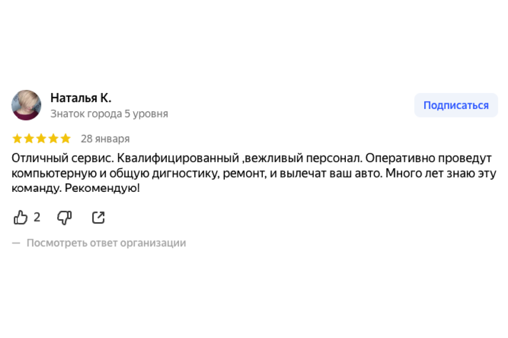Click the fifth yellow rating star
The width and height of the screenshot is (508, 338).
point(65,139)
